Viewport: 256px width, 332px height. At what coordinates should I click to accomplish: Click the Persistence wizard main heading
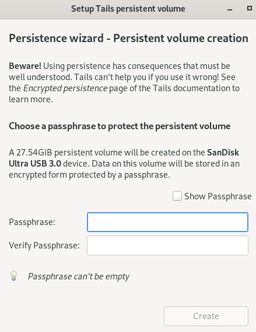click(128, 39)
